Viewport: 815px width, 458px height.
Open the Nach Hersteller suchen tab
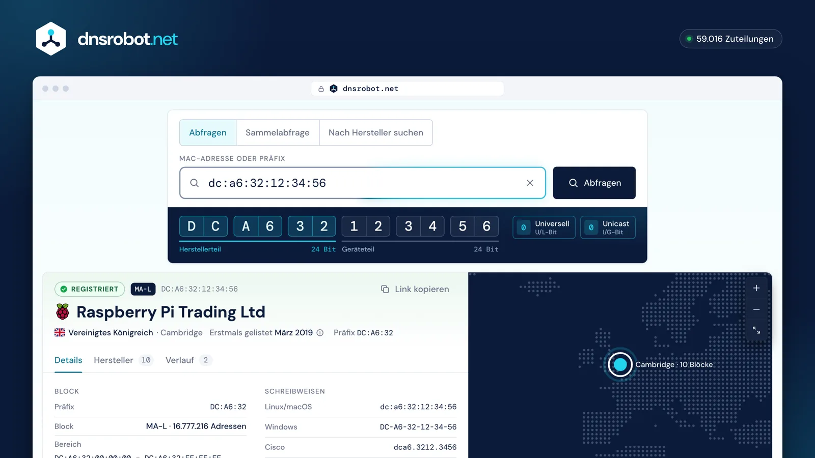[376, 133]
